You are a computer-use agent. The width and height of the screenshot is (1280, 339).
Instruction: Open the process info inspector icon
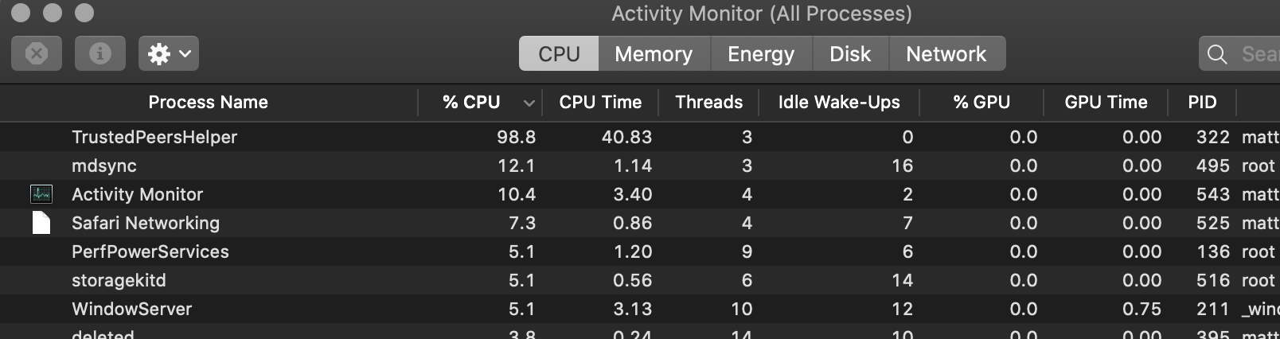(100, 53)
